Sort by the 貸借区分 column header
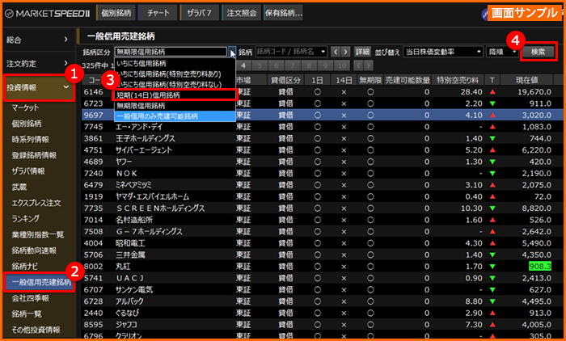Image resolution: width=566 pixels, height=341 pixels. (x=285, y=80)
